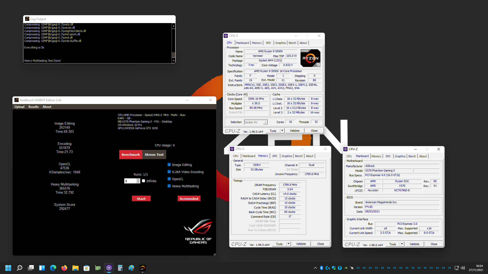The width and height of the screenshot is (488, 274).
Task: Open Calculator from the taskbar
Action: pos(120,268)
